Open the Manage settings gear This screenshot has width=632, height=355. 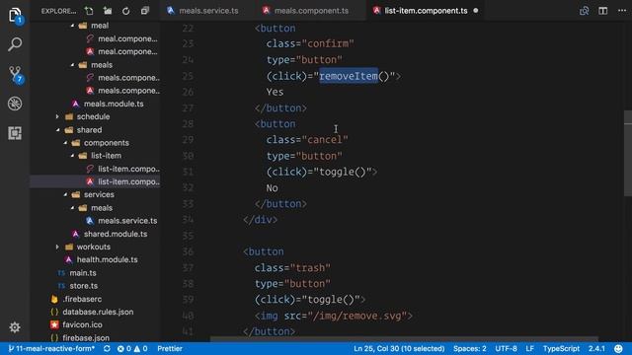15,327
